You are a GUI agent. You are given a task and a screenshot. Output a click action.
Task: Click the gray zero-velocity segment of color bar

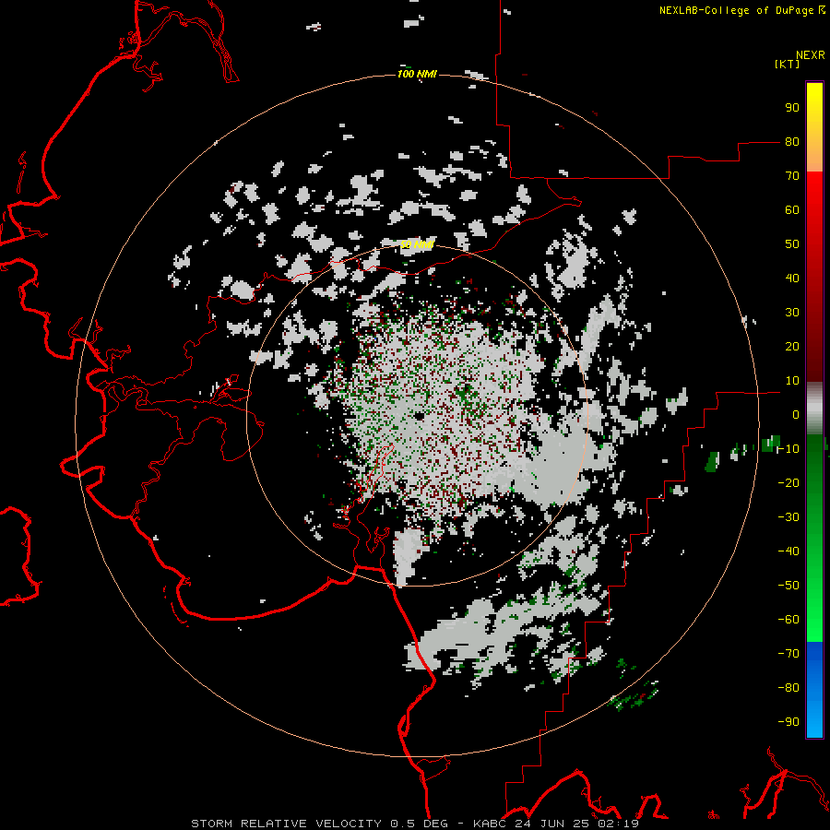tap(814, 409)
